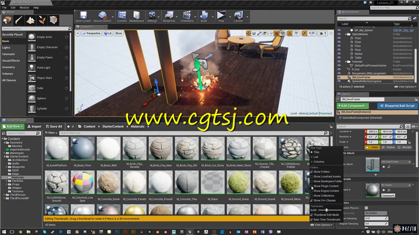Viewport: 419px width, 235px height.
Task: Open the Settings toolbar icon
Action: pos(152,17)
